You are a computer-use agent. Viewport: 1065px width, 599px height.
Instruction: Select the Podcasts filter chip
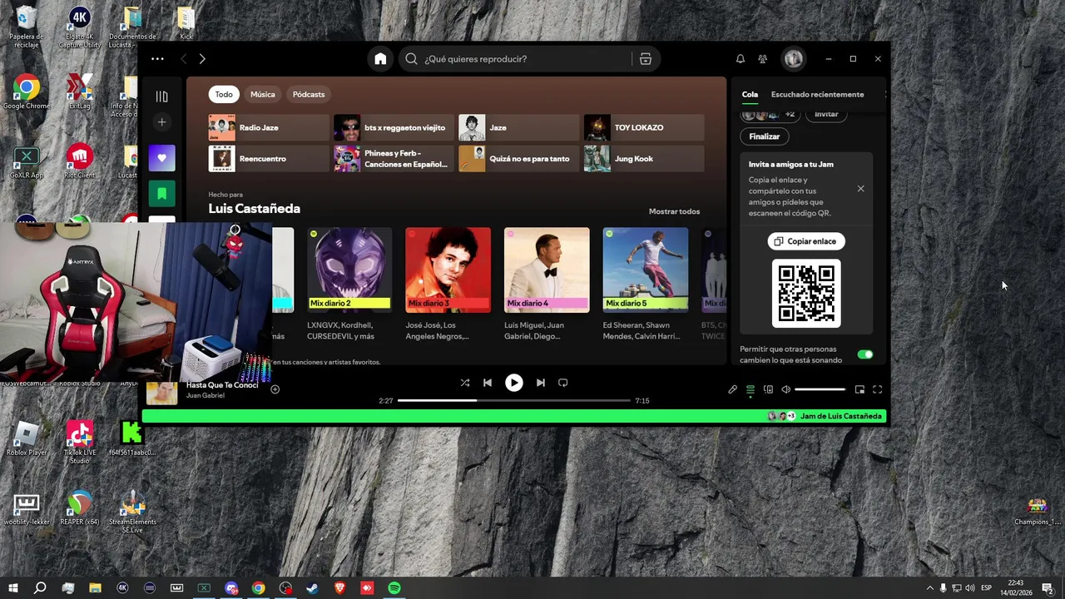tap(309, 94)
